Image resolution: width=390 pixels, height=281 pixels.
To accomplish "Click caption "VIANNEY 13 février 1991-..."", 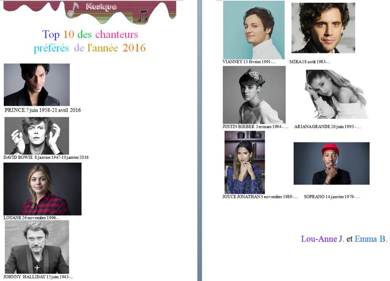I will pos(249,62).
